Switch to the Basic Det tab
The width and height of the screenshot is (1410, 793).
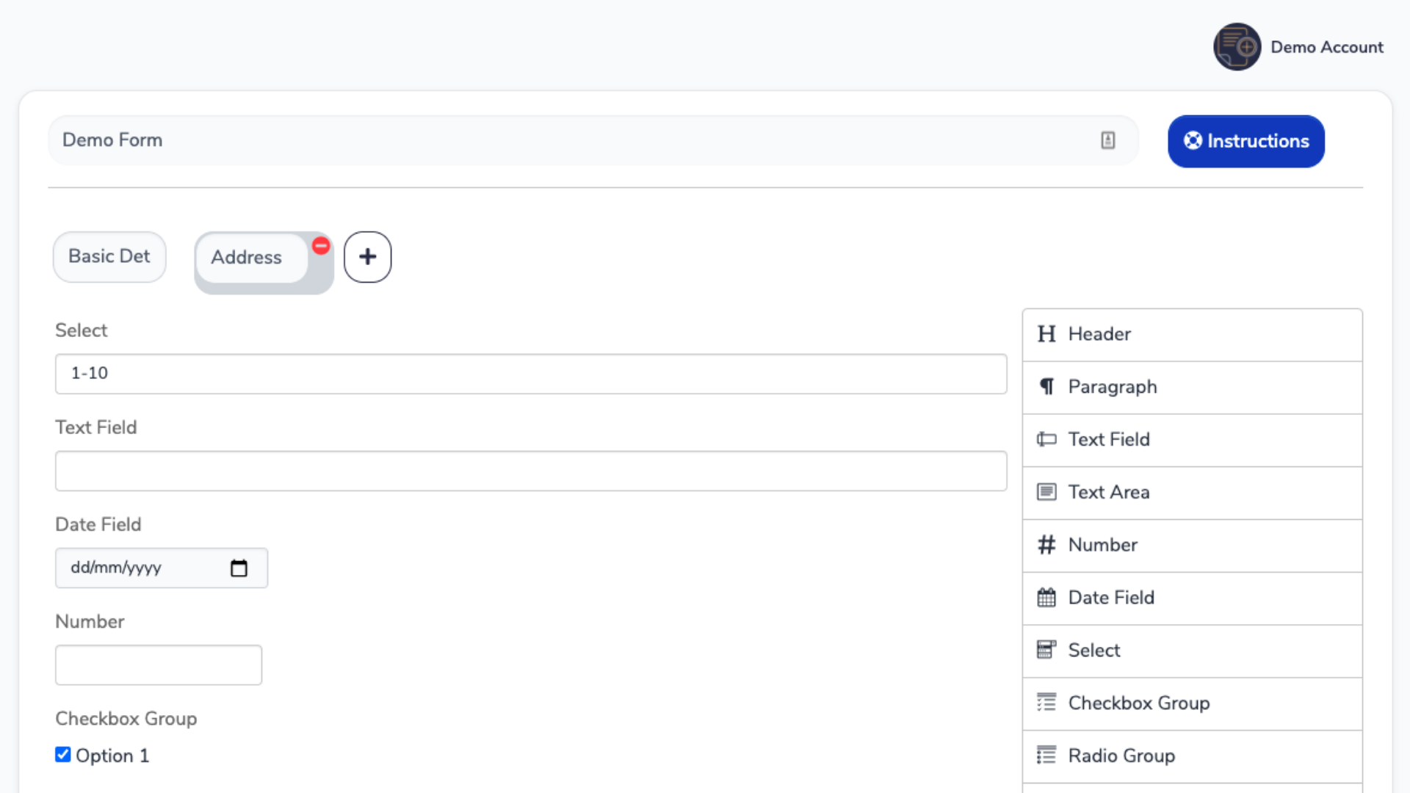[109, 256]
